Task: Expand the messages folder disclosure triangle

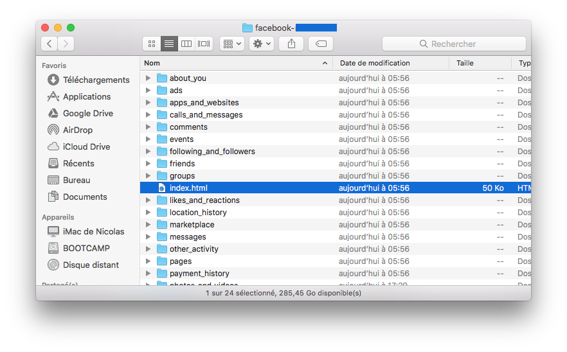Action: pyautogui.click(x=148, y=237)
